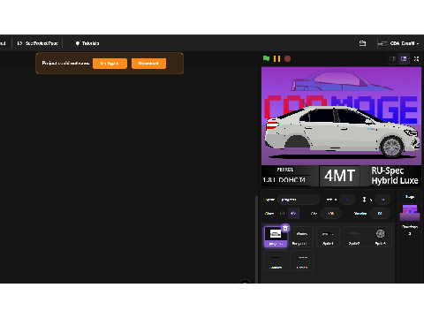The width and height of the screenshot is (424, 318).
Task: Select the first sprite in second row
Action: (x=276, y=261)
